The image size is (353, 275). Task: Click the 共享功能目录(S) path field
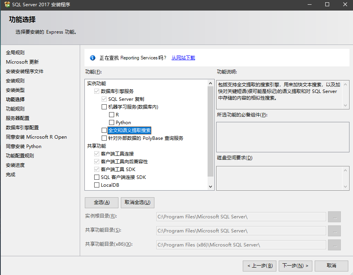coord(241,231)
